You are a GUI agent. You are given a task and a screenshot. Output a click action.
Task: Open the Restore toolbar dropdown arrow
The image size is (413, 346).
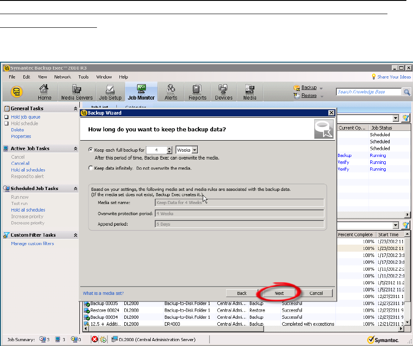pyautogui.click(x=322, y=97)
